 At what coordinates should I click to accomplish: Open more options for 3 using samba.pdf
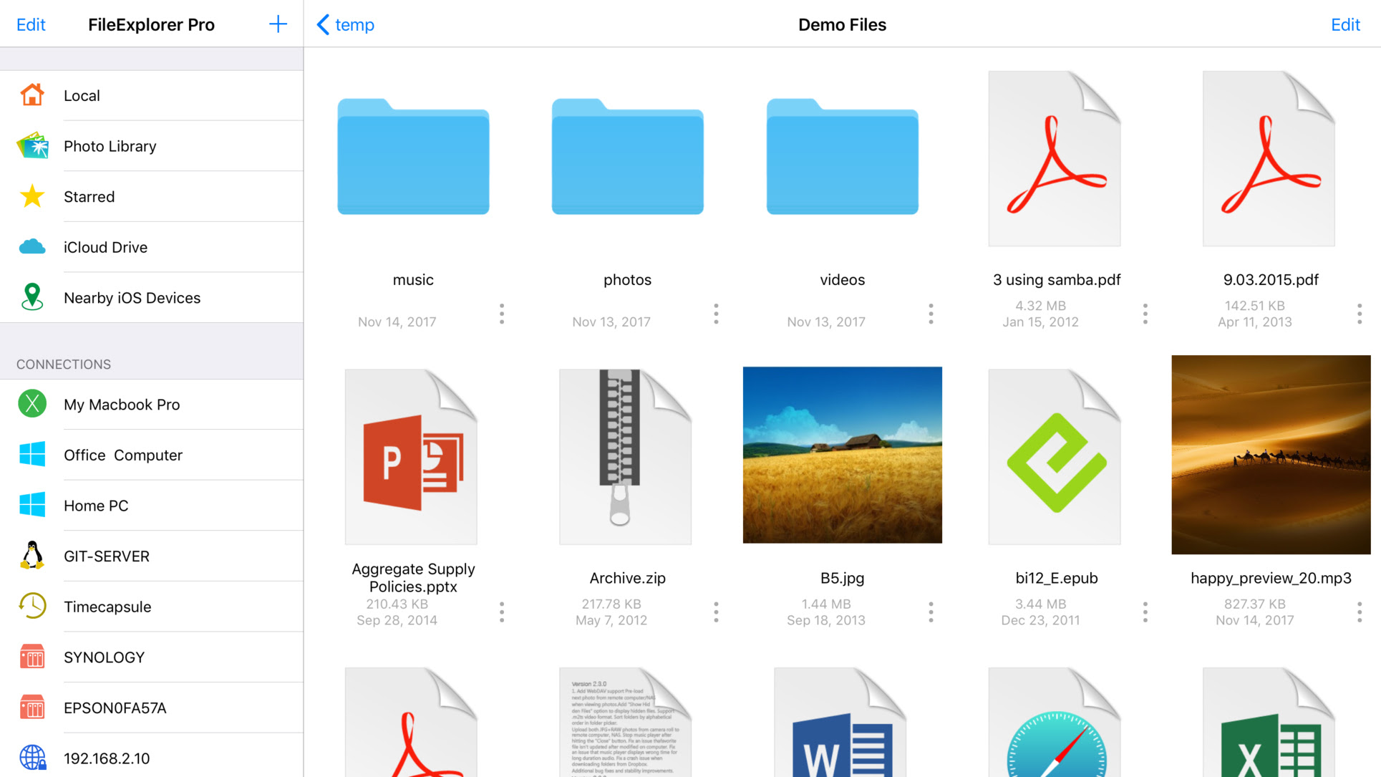coord(1145,314)
